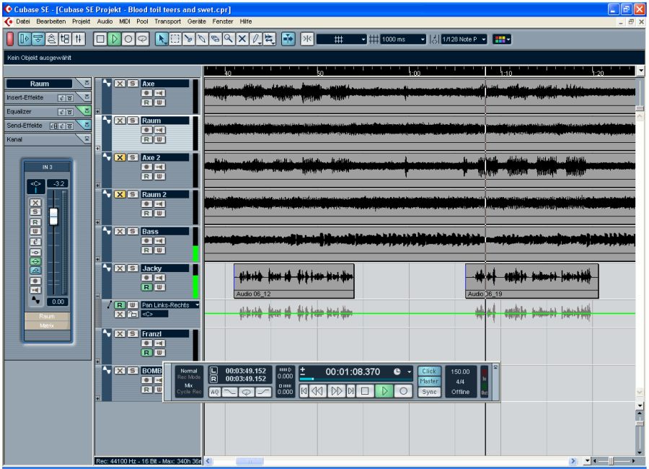
Task: Collapse the Kanal inspector section
Action: pos(87,139)
